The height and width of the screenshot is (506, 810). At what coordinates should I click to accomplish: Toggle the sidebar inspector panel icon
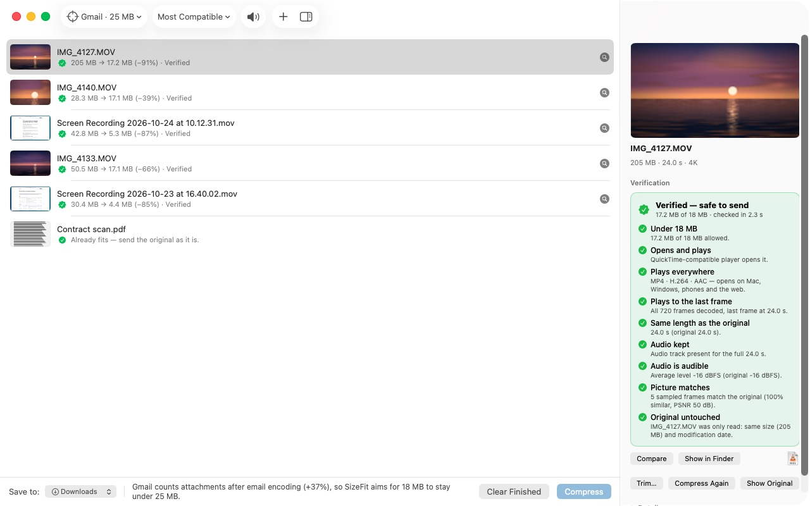[x=306, y=17]
